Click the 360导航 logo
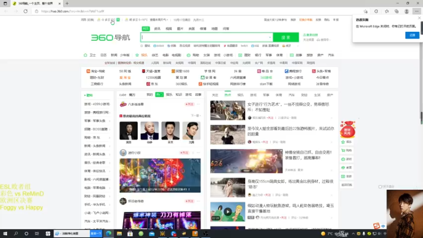This screenshot has width=423, height=238. tap(111, 38)
